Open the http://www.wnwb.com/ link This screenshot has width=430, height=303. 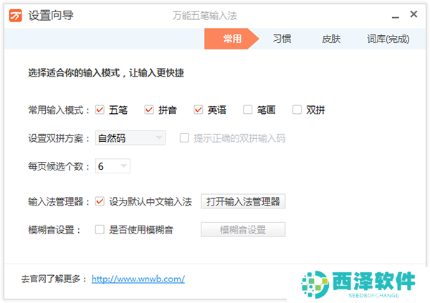click(138, 279)
